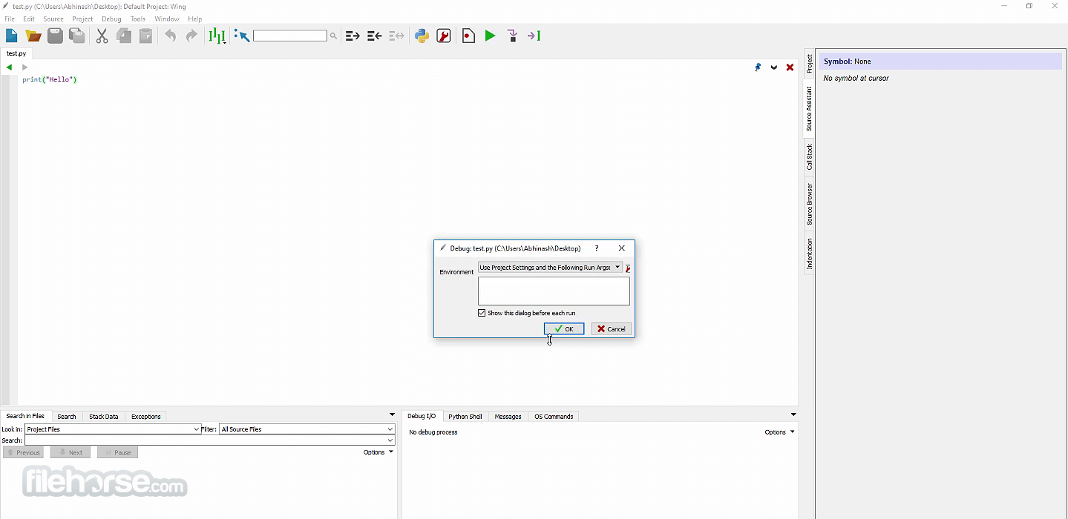Click the Indent lines icon
The height and width of the screenshot is (519, 1068).
click(x=353, y=36)
